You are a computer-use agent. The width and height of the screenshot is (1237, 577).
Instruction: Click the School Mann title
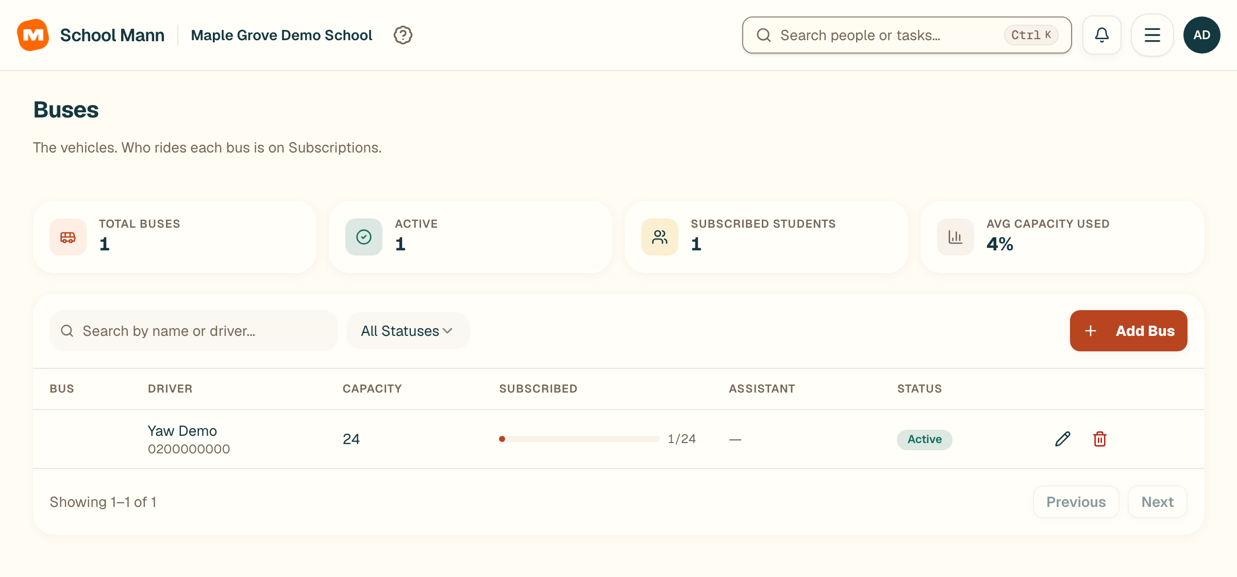tap(112, 35)
